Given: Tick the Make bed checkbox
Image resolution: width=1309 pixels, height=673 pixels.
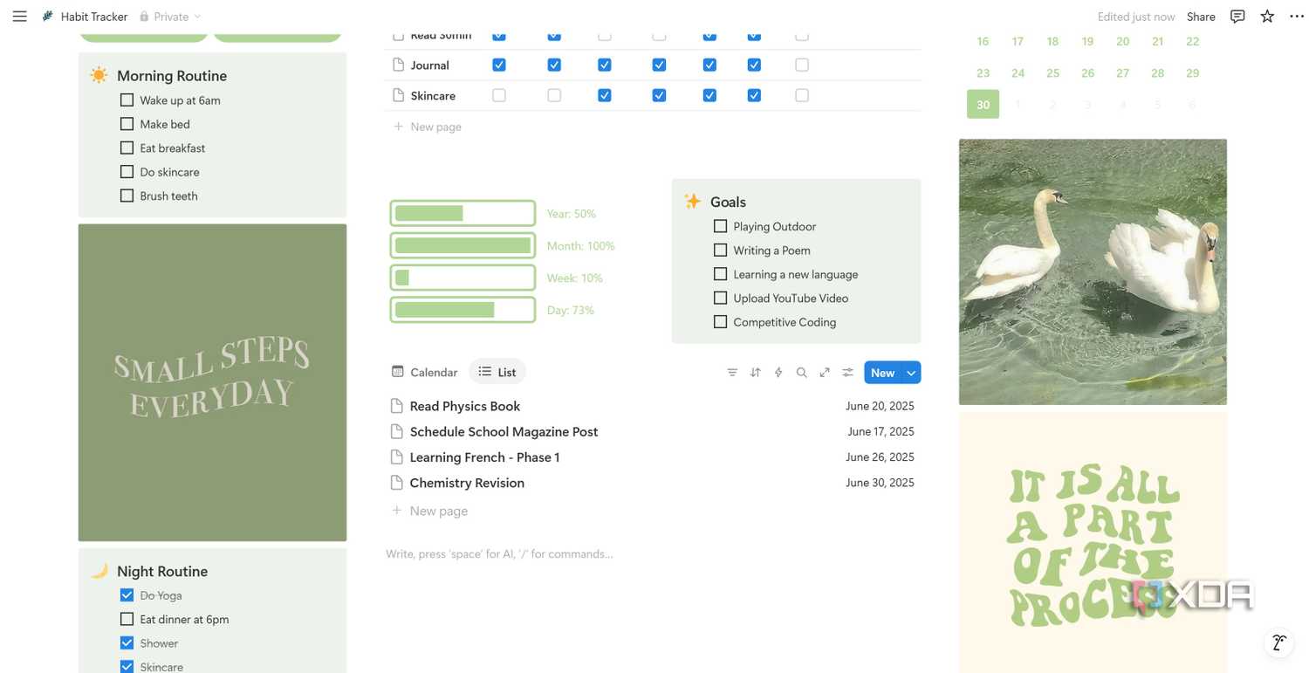Looking at the screenshot, I should pos(127,124).
